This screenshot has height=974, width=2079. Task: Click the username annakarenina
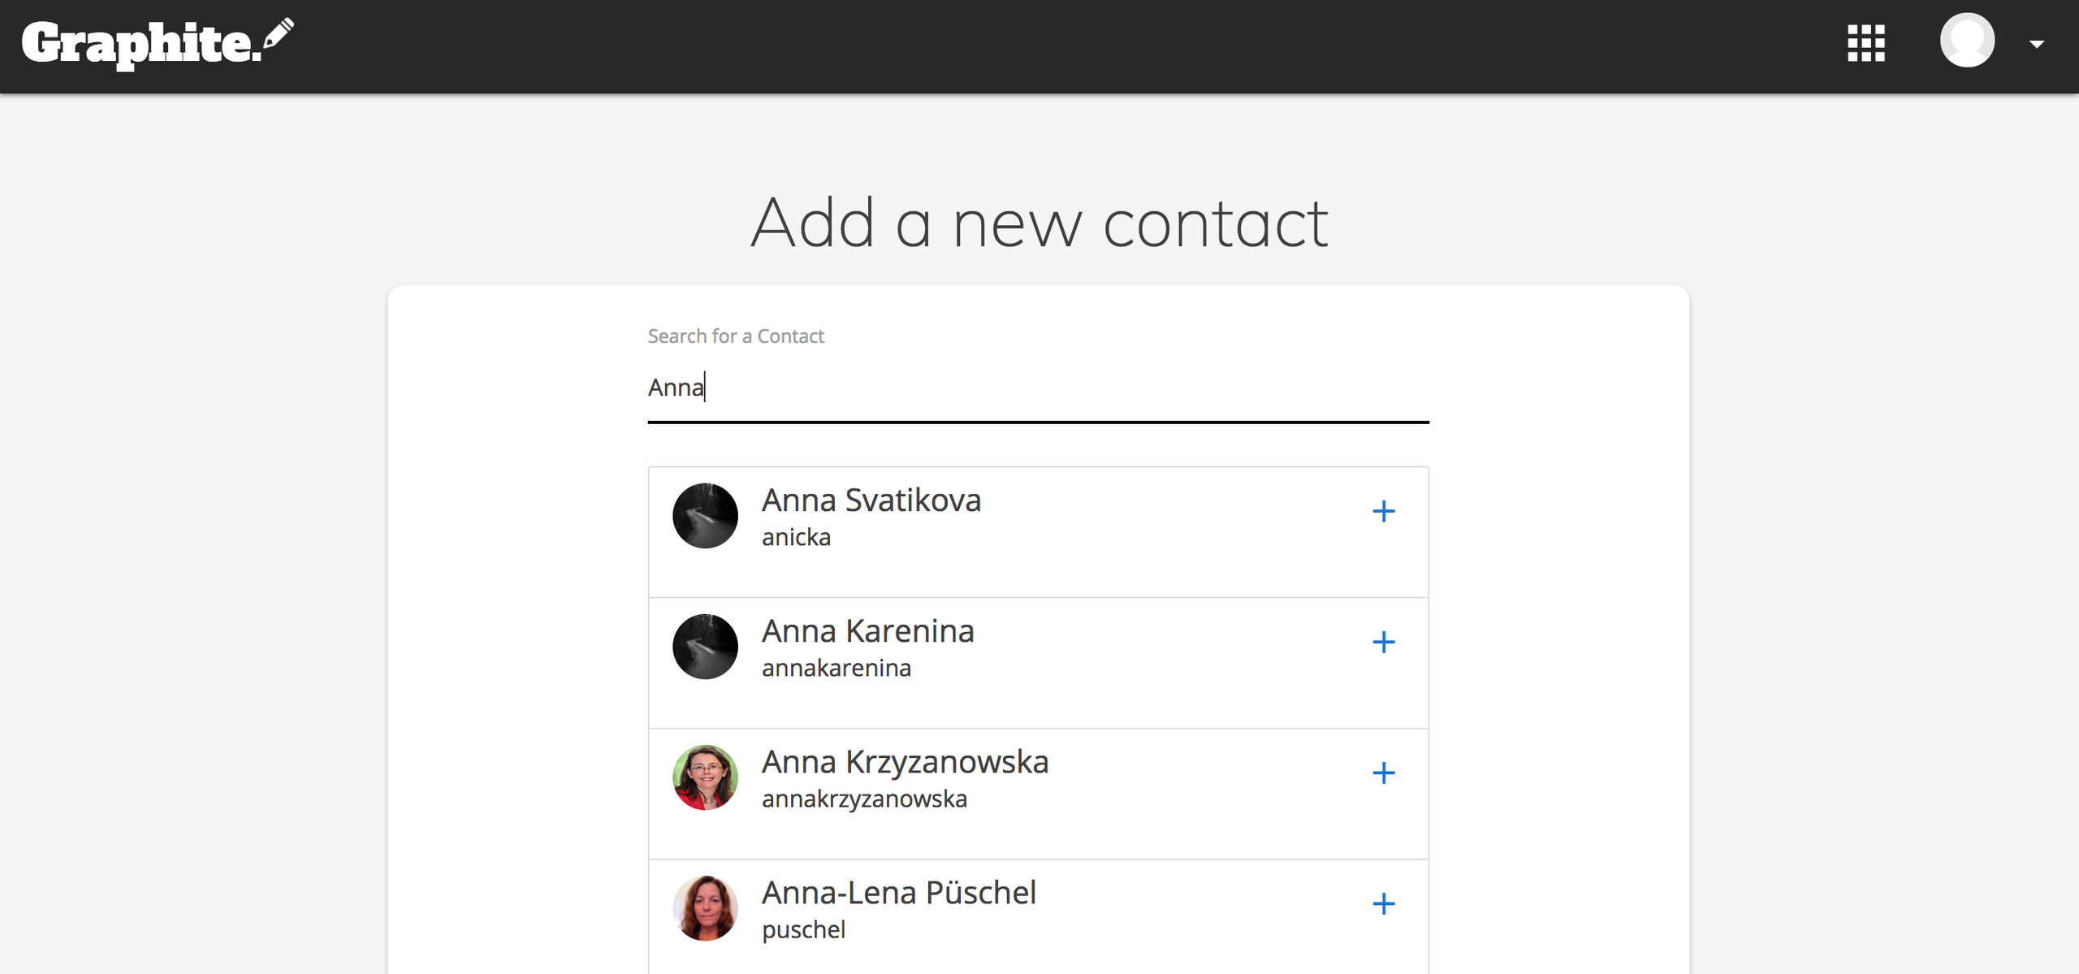pyautogui.click(x=836, y=669)
